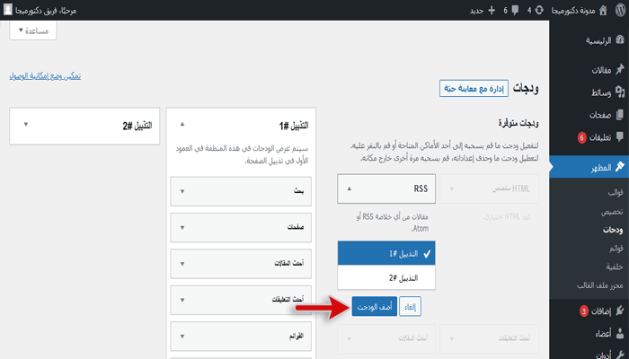Click the WordPress logo in admin bar
This screenshot has width=629, height=359.
[x=619, y=10]
